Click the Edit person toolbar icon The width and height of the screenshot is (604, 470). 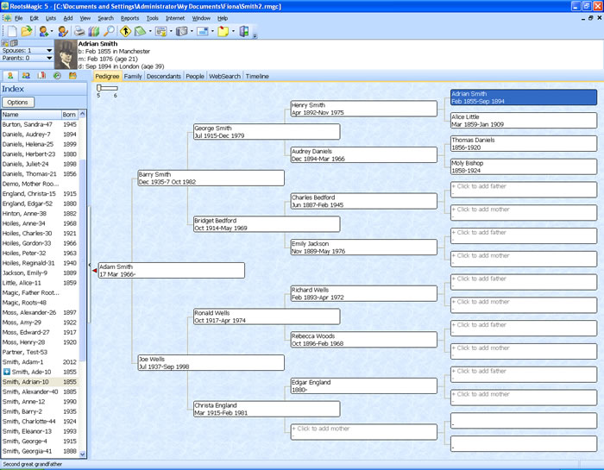[63, 31]
